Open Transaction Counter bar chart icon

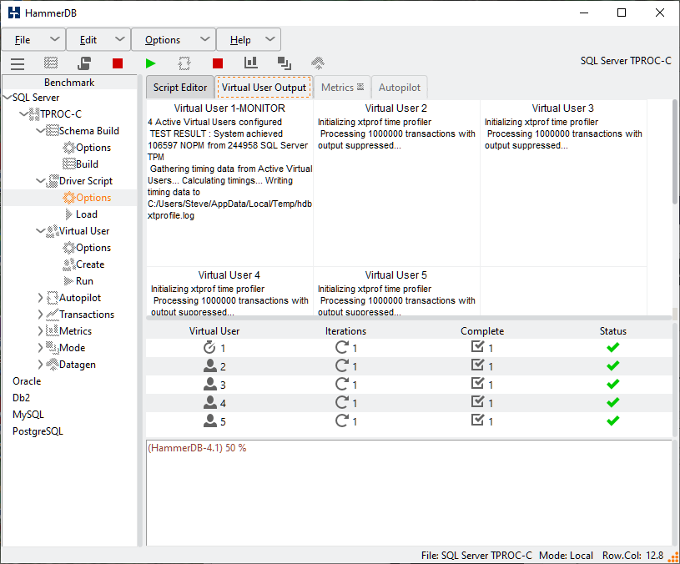[x=250, y=63]
